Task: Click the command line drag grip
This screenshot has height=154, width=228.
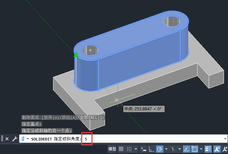Action: (x=2, y=138)
